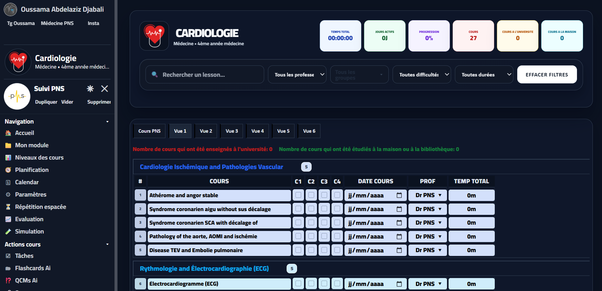Switch to the Vue 3 tab
The height and width of the screenshot is (291, 602).
(232, 131)
